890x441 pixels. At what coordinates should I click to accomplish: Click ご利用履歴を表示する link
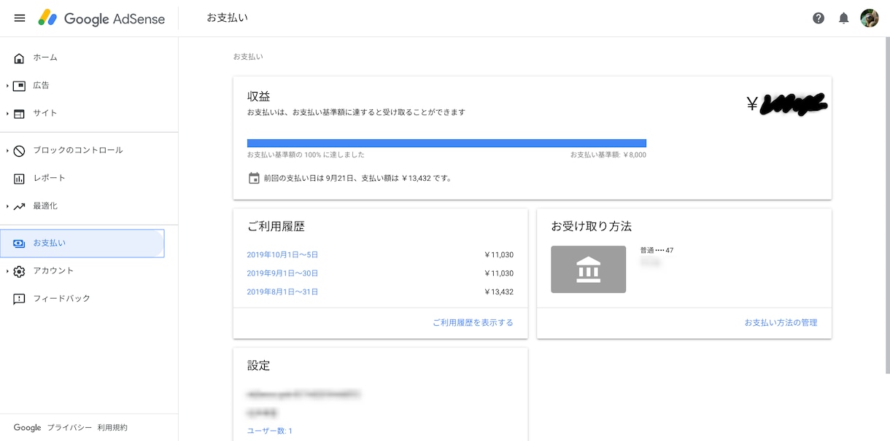473,322
